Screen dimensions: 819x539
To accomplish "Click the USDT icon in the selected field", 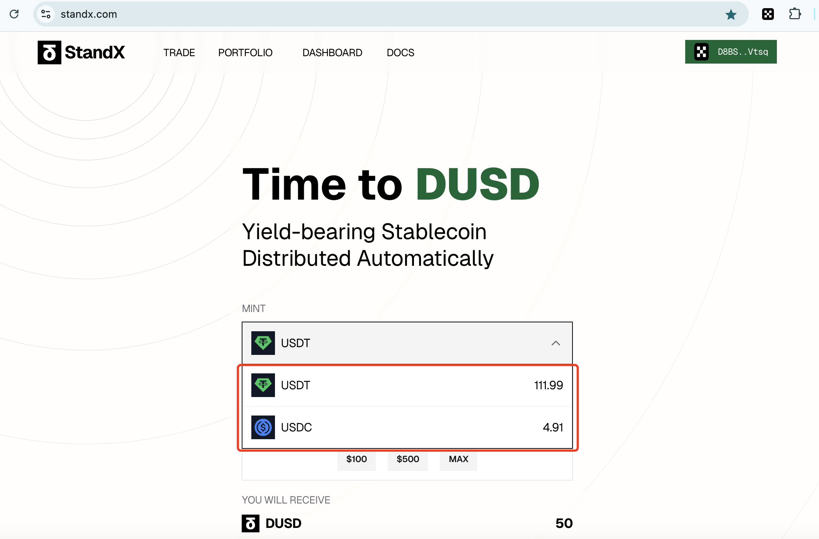I will 263,343.
